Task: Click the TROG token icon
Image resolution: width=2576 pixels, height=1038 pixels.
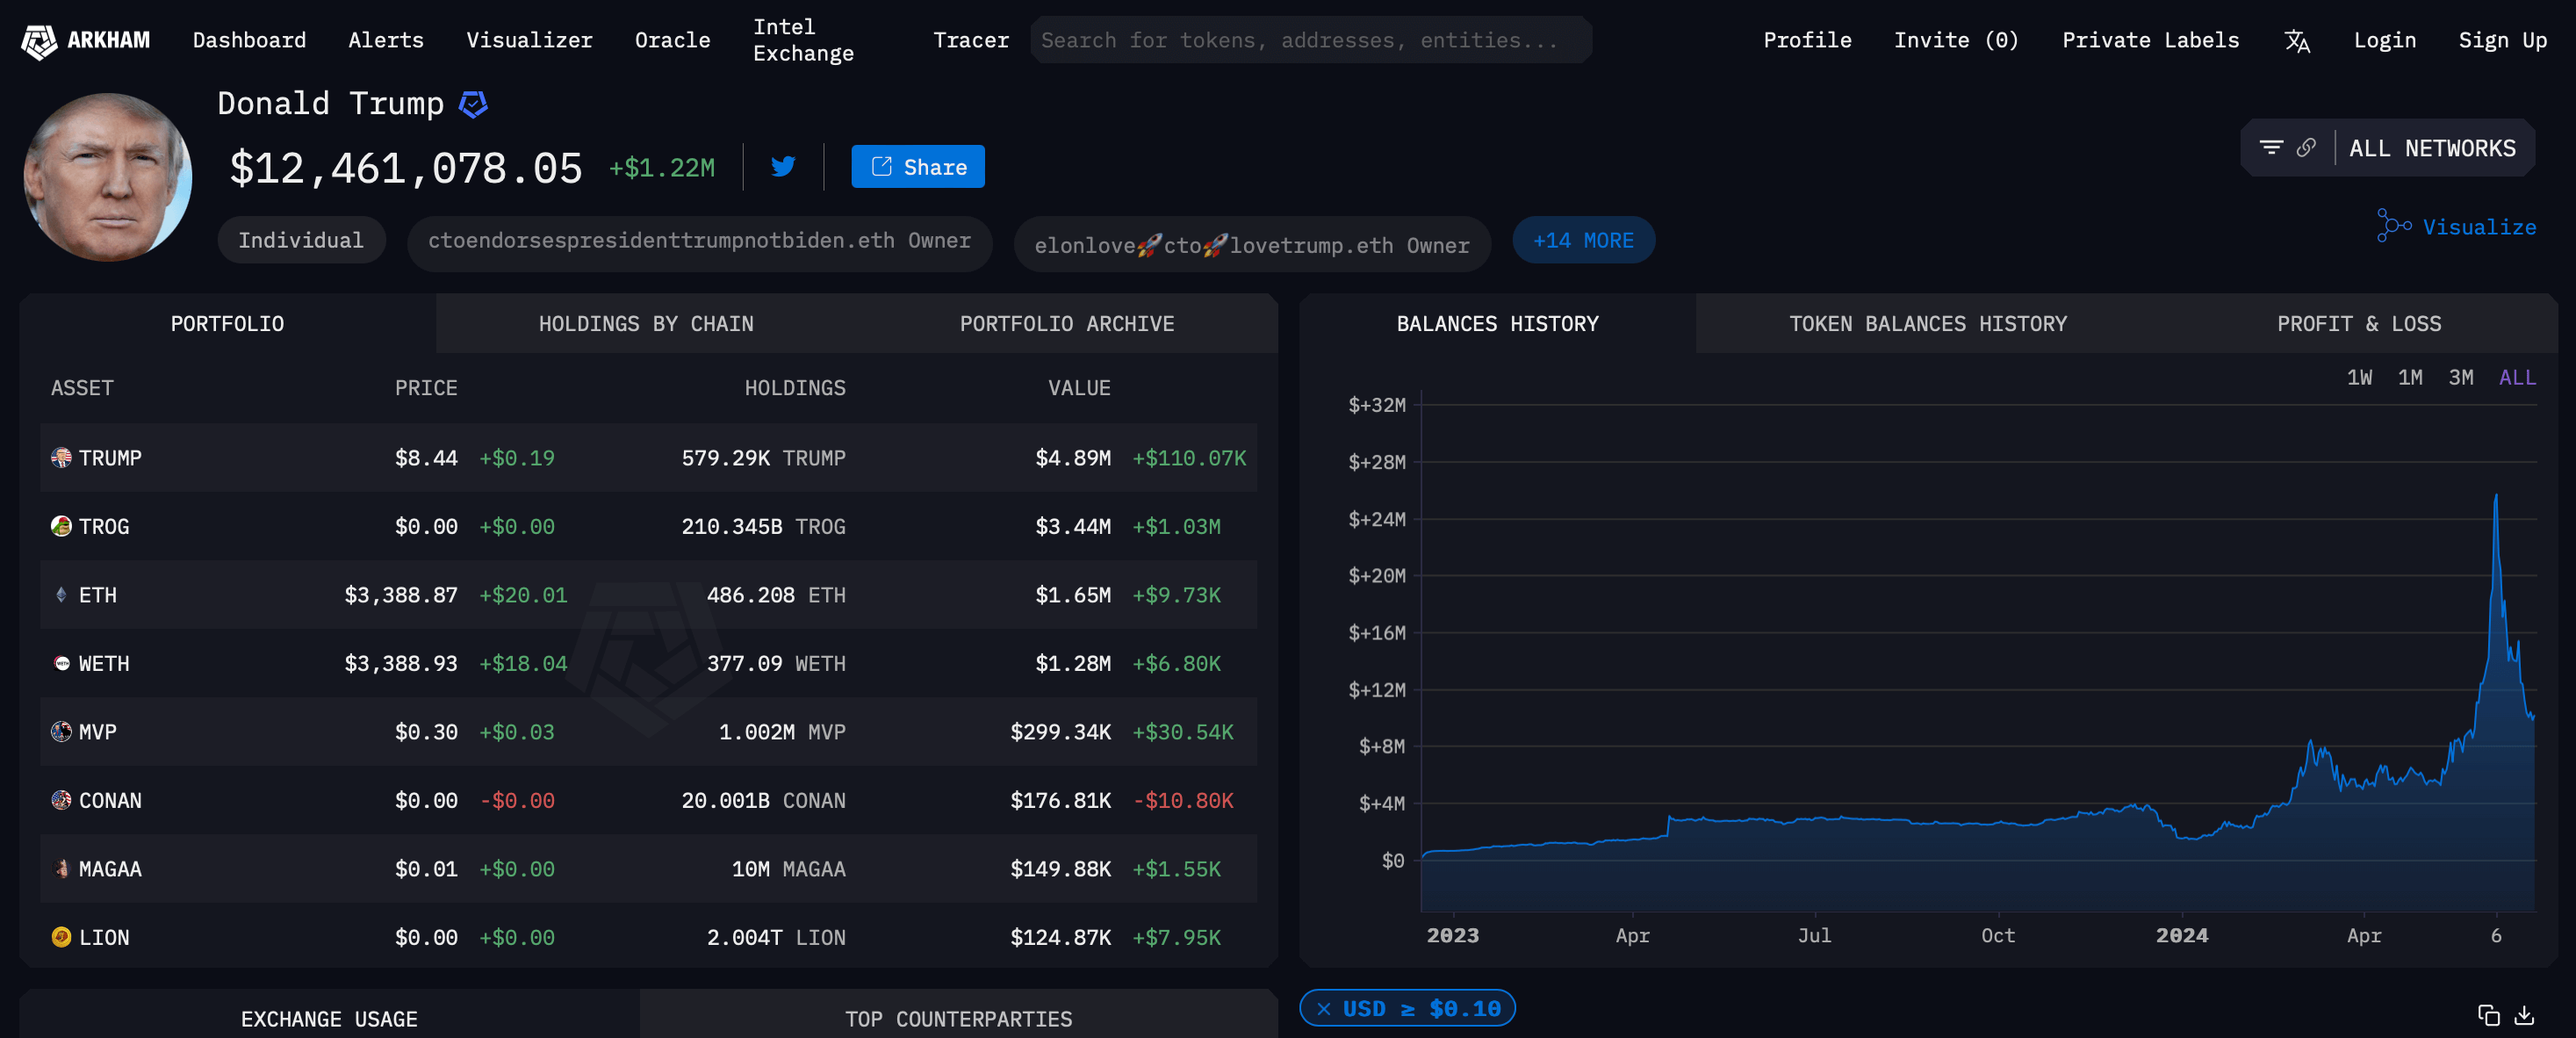Action: (61, 526)
